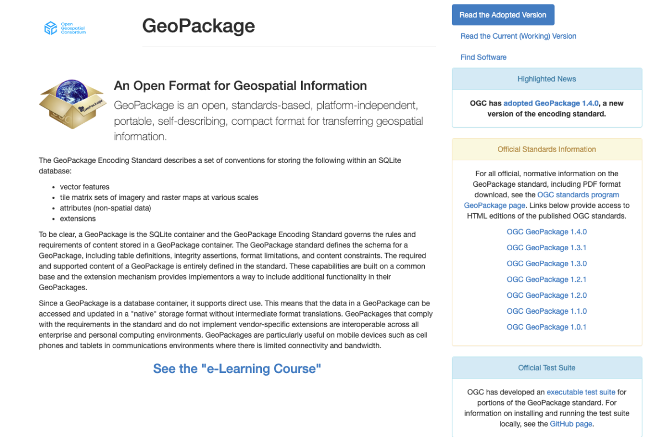Visit the test suite GitHub page link
Image resolution: width=663 pixels, height=437 pixels.
571,424
